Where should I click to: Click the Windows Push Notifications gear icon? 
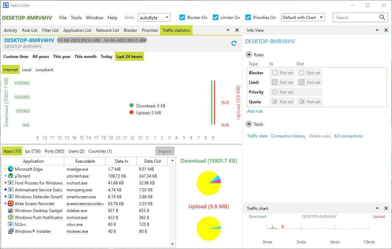[x=10, y=217]
